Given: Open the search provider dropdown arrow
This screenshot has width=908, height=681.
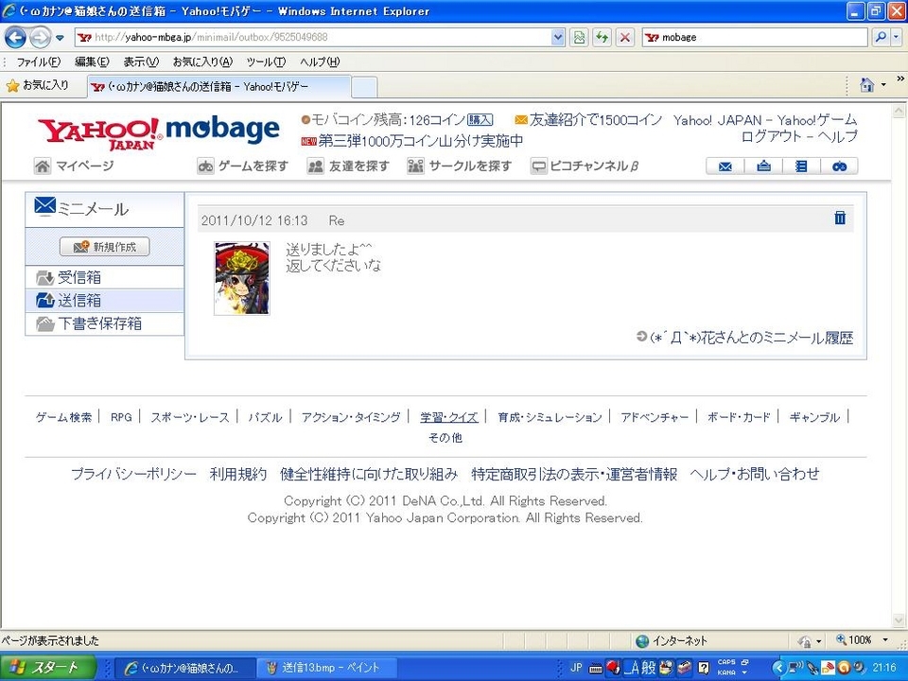Looking at the screenshot, I should (x=896, y=37).
